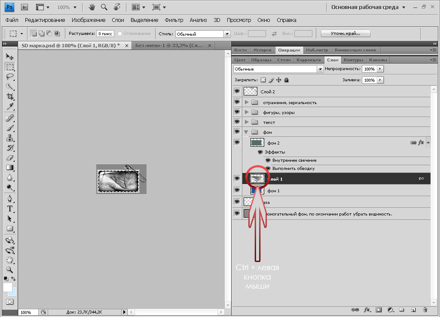Select the Clone Stamp tool
This screenshot has width=440, height=317.
tap(10, 138)
